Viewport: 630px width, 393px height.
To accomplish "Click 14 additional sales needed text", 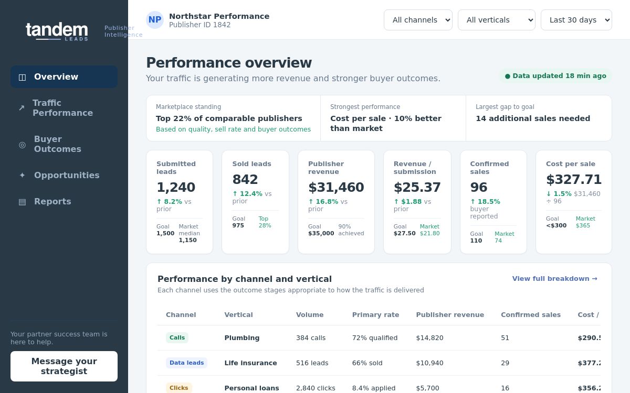I will click(533, 118).
